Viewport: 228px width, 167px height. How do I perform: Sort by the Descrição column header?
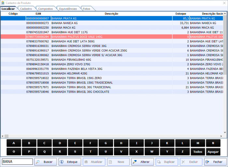111,14
